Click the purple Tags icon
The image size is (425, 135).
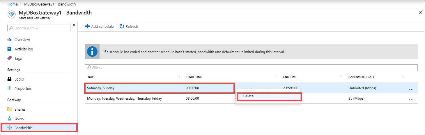click(10, 58)
